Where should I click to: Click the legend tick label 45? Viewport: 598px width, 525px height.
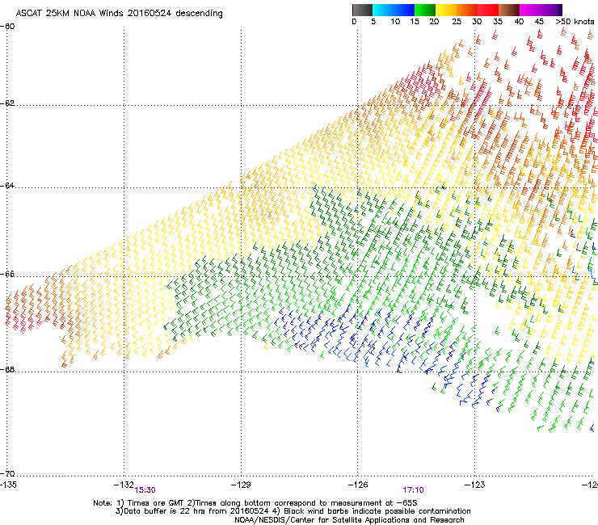[539, 22]
